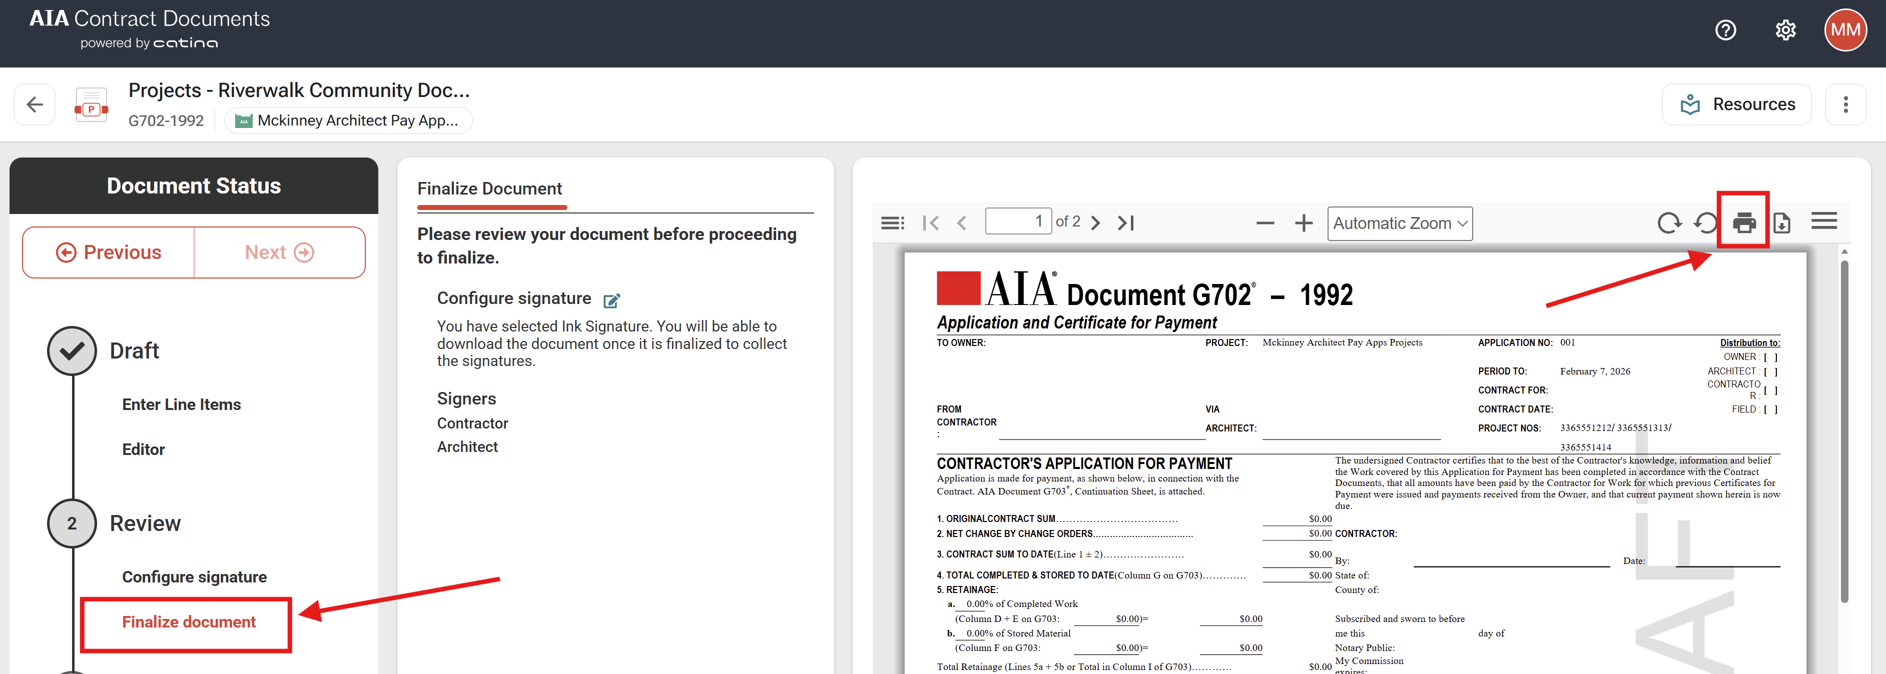Click the Document Status panel header

pos(194,186)
